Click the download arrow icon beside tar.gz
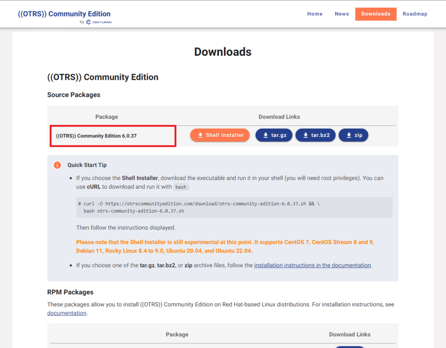This screenshot has width=446, height=348. click(x=265, y=135)
